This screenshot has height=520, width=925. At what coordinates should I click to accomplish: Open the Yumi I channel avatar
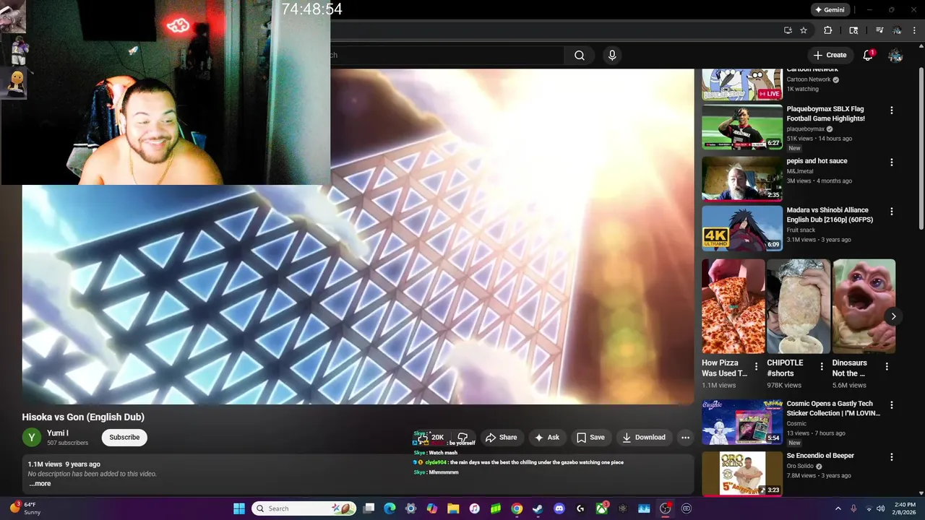click(32, 438)
